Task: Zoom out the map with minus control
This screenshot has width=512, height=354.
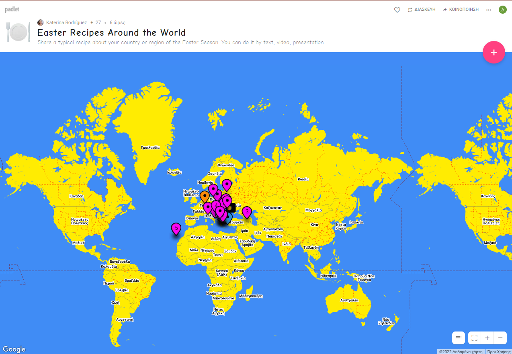Action: pyautogui.click(x=500, y=338)
